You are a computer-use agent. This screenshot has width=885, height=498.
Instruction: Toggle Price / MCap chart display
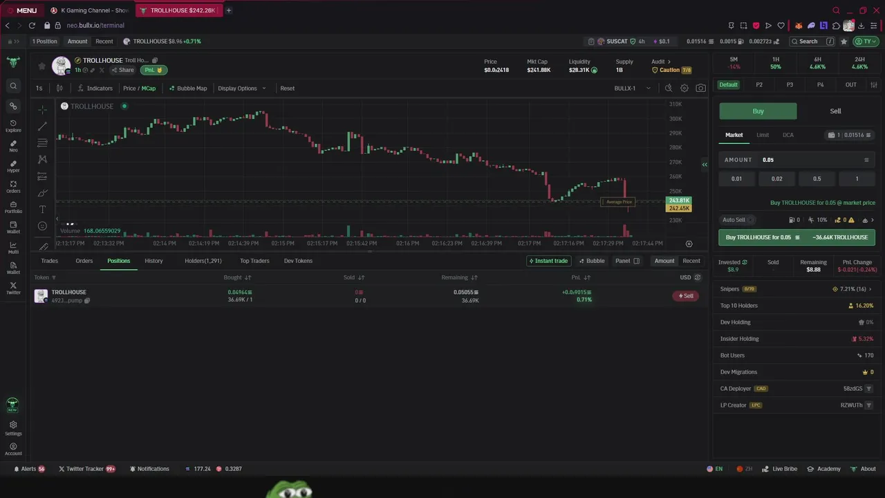[139, 88]
